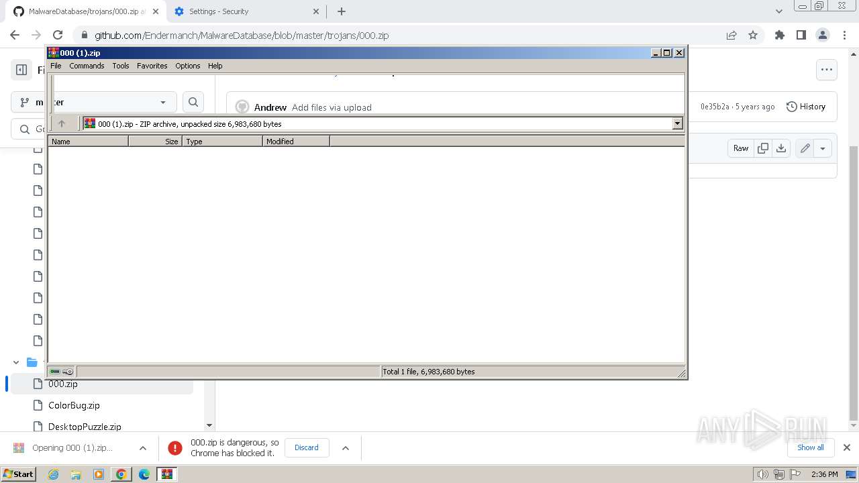The width and height of the screenshot is (859, 483).
Task: Switch to Chrome taskbar button
Action: pos(121,474)
